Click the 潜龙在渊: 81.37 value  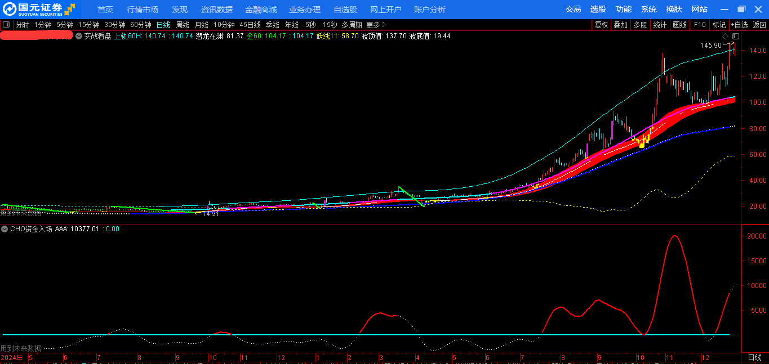[220, 36]
